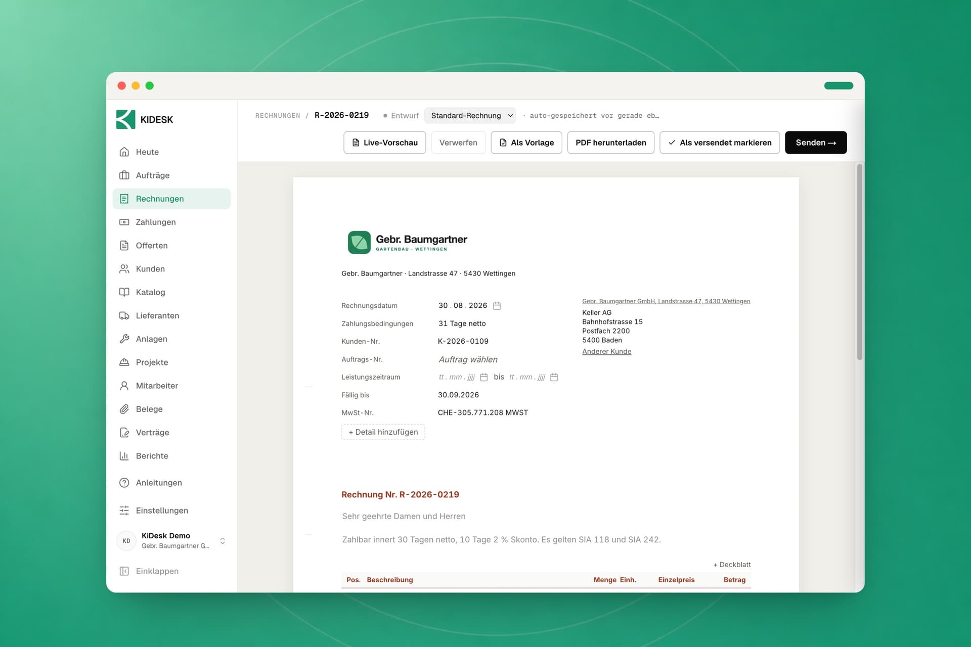Image resolution: width=971 pixels, height=647 pixels.
Task: Click the Belege paperclip icon
Action: pos(124,409)
